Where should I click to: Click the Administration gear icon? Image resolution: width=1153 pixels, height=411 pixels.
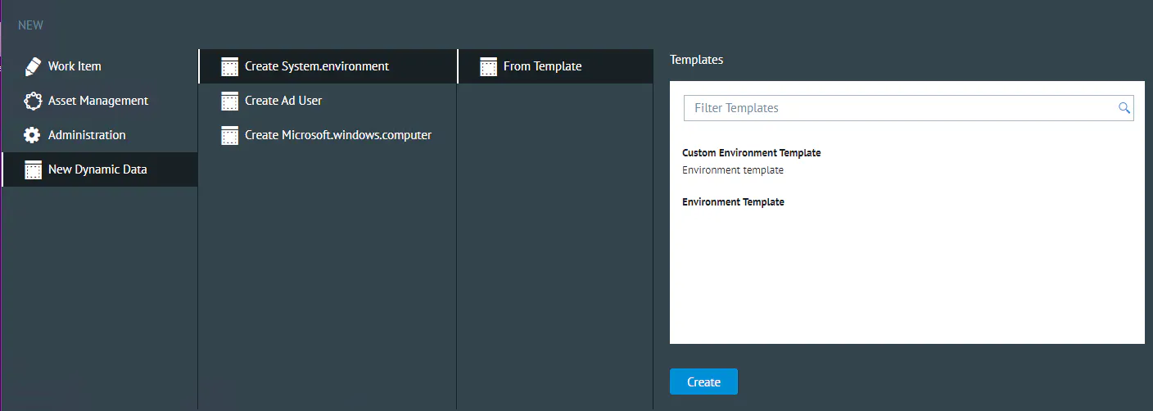(32, 135)
